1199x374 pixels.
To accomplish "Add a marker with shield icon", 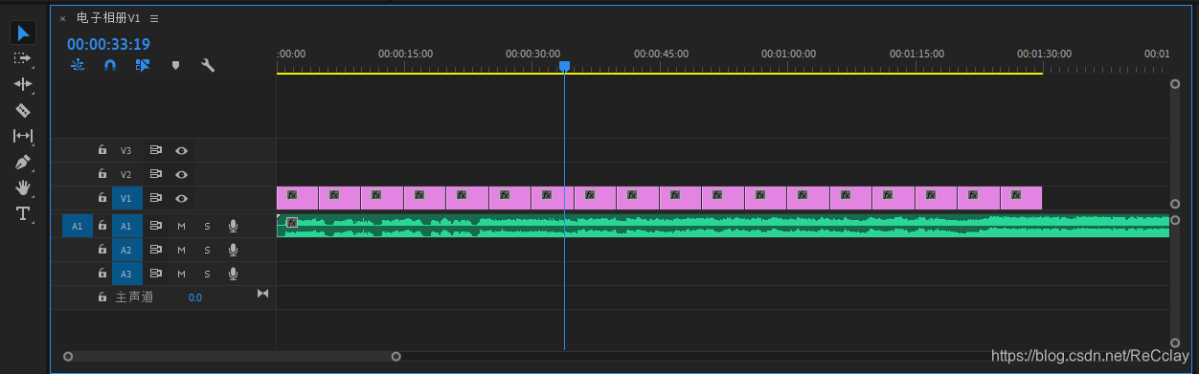I will tap(175, 65).
